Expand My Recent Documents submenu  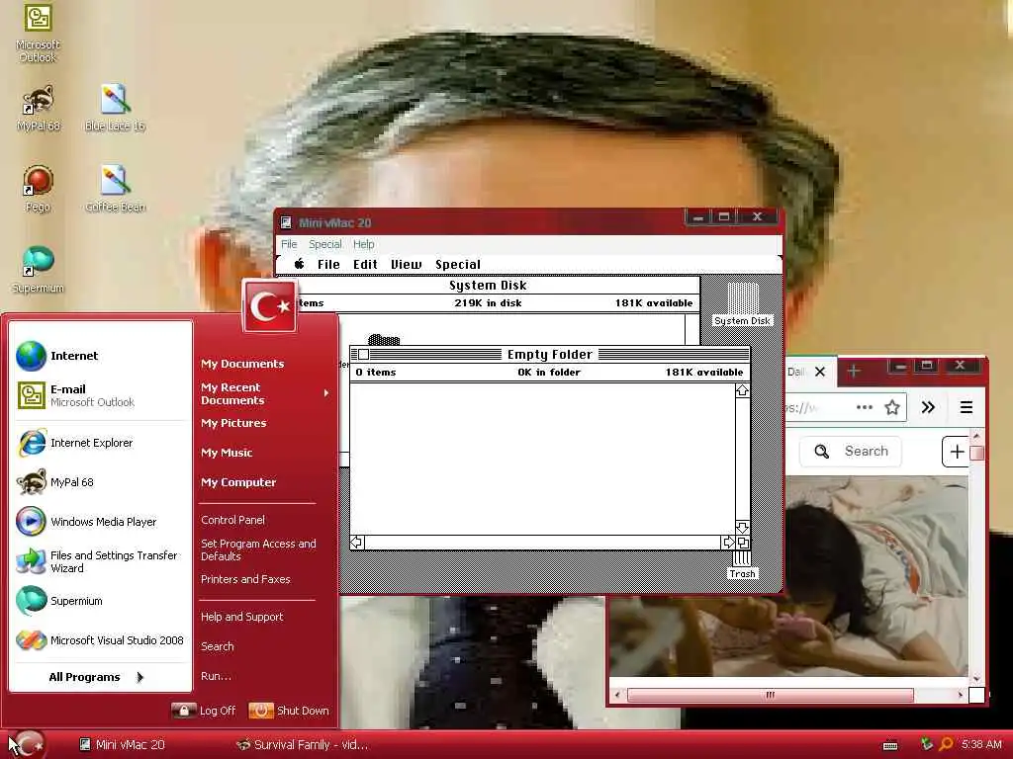pos(265,393)
